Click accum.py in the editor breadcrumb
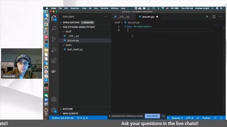This screenshot has height=127, width=227. (x=133, y=23)
